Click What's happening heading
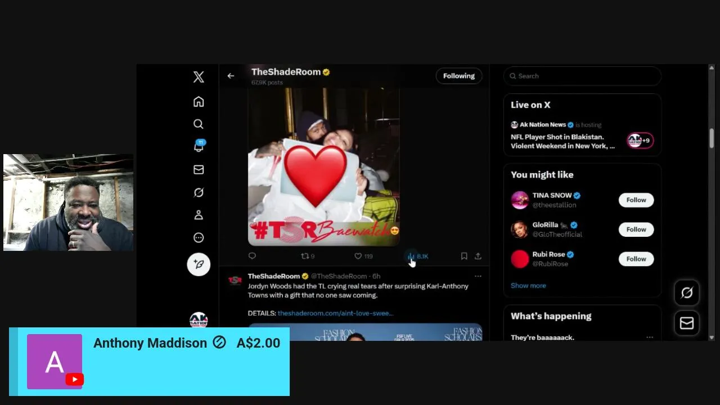 pos(551,316)
